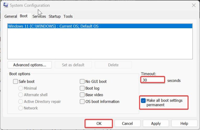The image size is (200, 130).
Task: Enable the No GUI boot checkbox
Action: [x=82, y=81]
